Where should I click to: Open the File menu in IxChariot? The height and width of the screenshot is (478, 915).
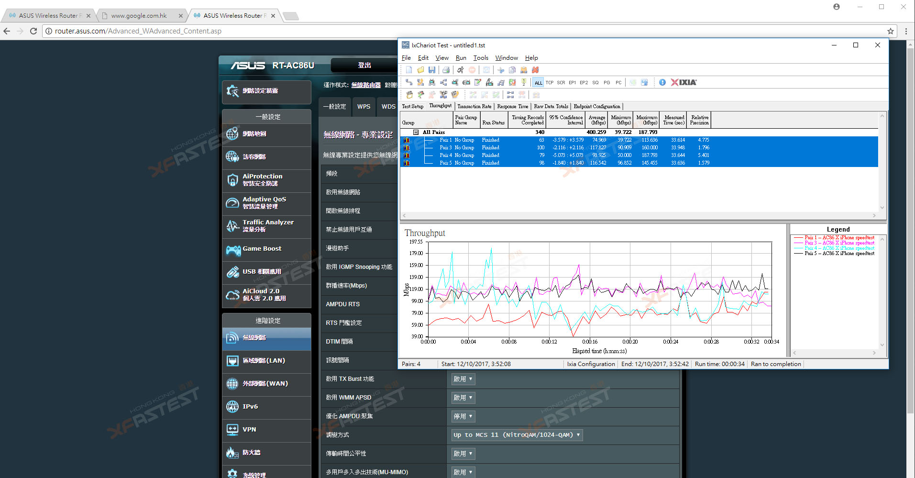click(x=406, y=58)
